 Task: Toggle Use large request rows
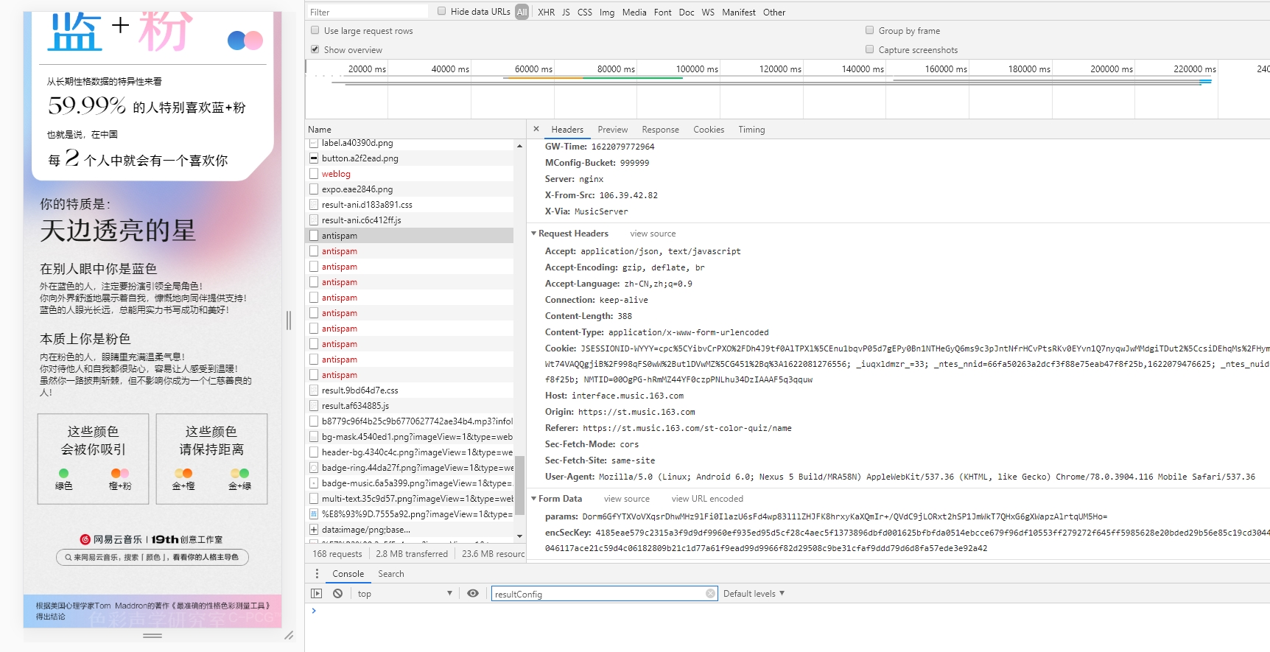315,30
